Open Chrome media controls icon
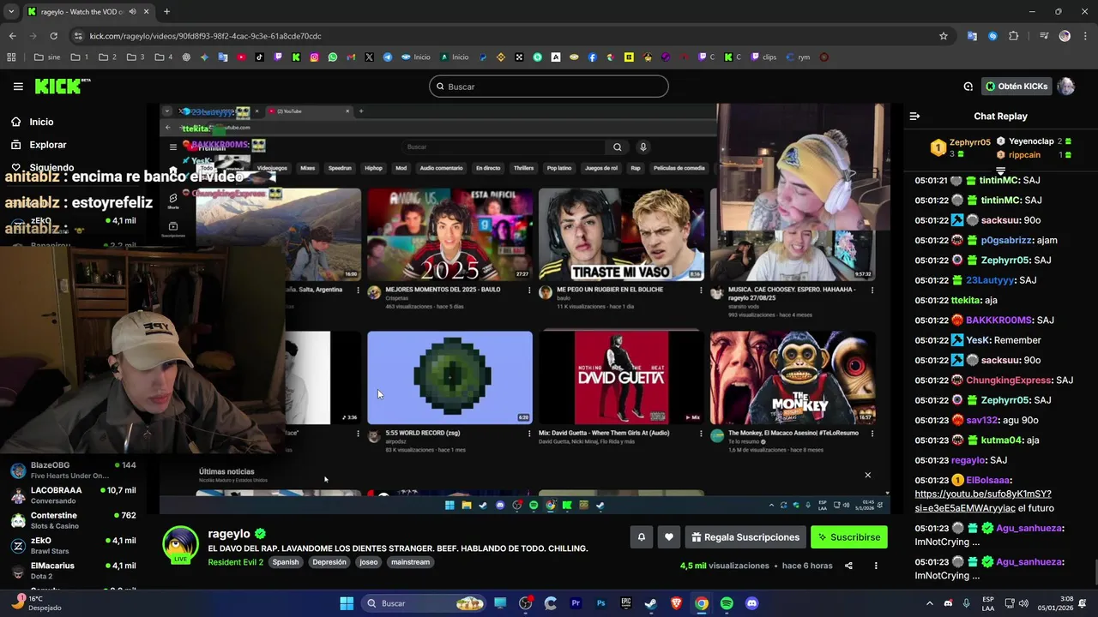Viewport: 1098px width, 617px height. (x=1044, y=36)
